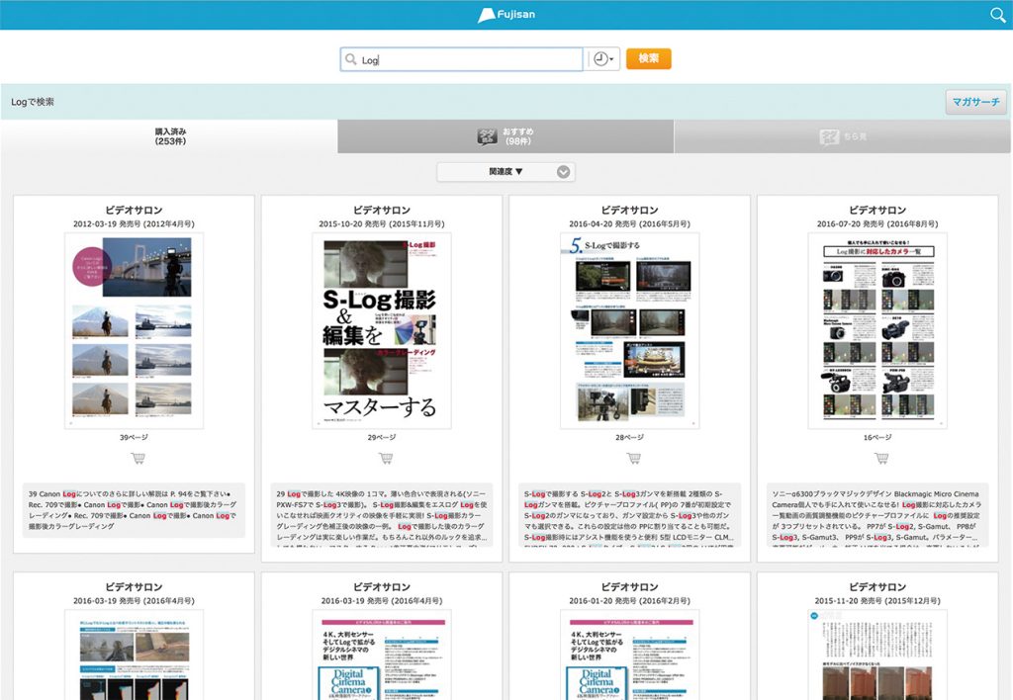1013x700 pixels.
Task: Click the ビデオサロン title above 2015年11月号
Action: (382, 210)
